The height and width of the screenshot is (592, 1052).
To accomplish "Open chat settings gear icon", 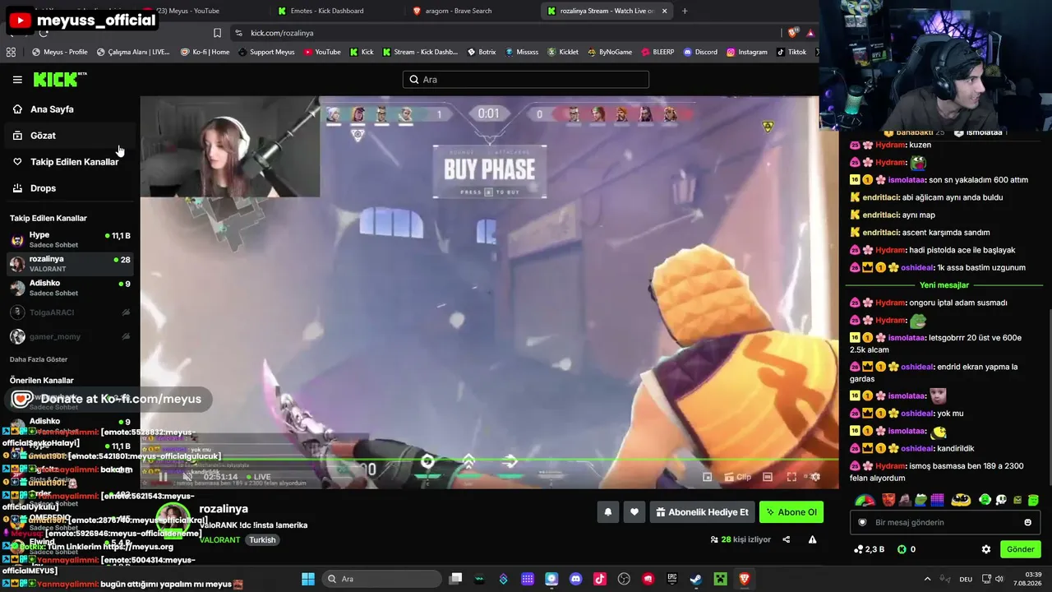I will [986, 549].
